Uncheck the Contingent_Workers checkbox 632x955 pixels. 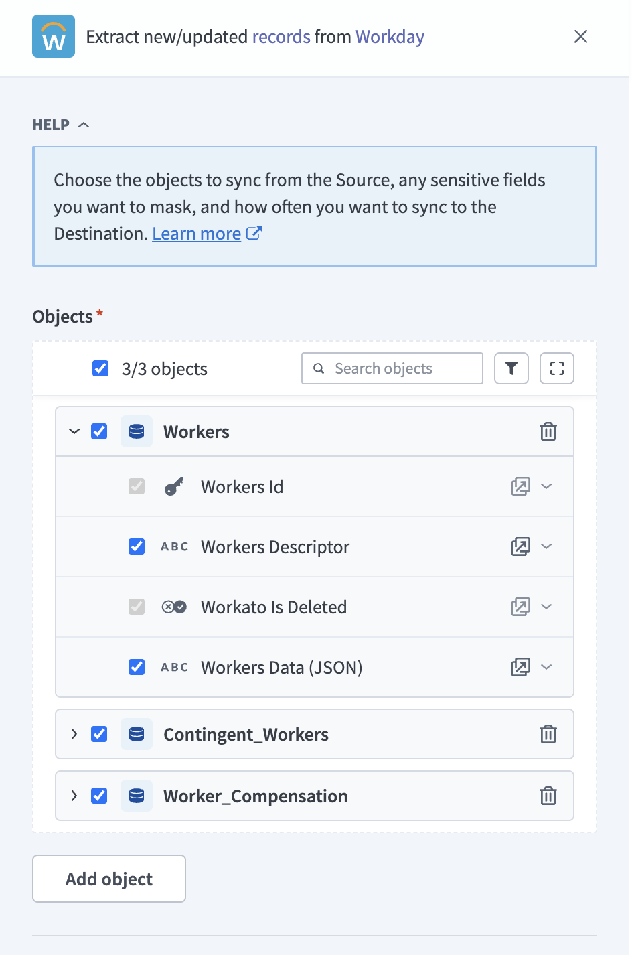click(99, 734)
